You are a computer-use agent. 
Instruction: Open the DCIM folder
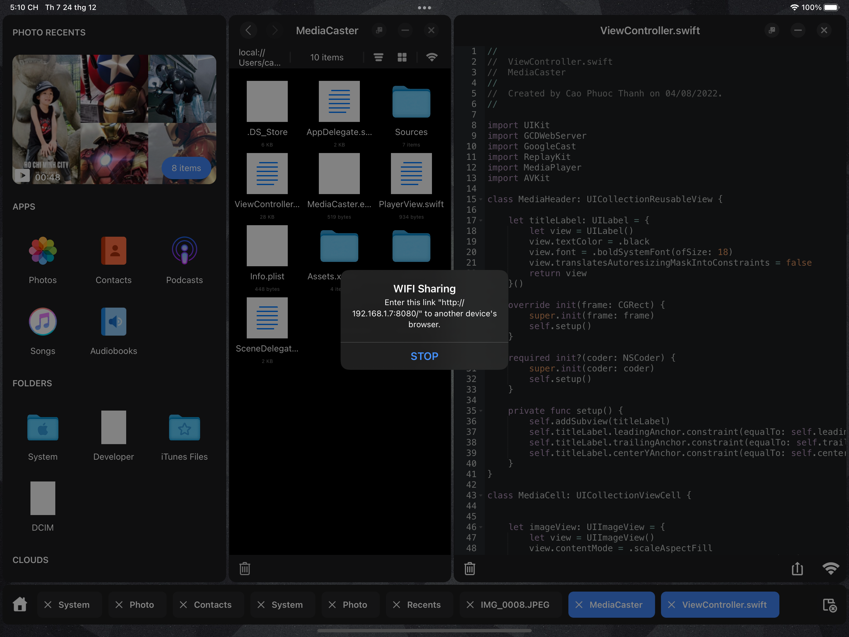point(43,498)
